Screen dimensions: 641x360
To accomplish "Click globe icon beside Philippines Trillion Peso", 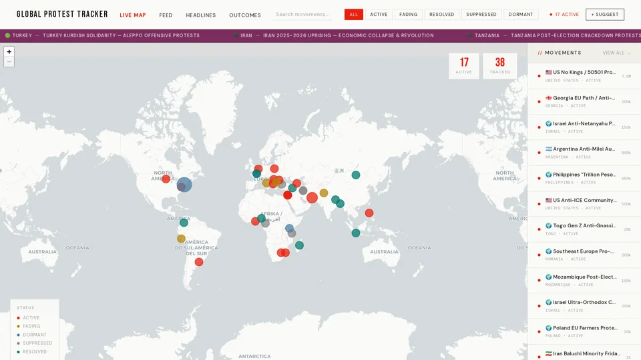I will coord(549,175).
